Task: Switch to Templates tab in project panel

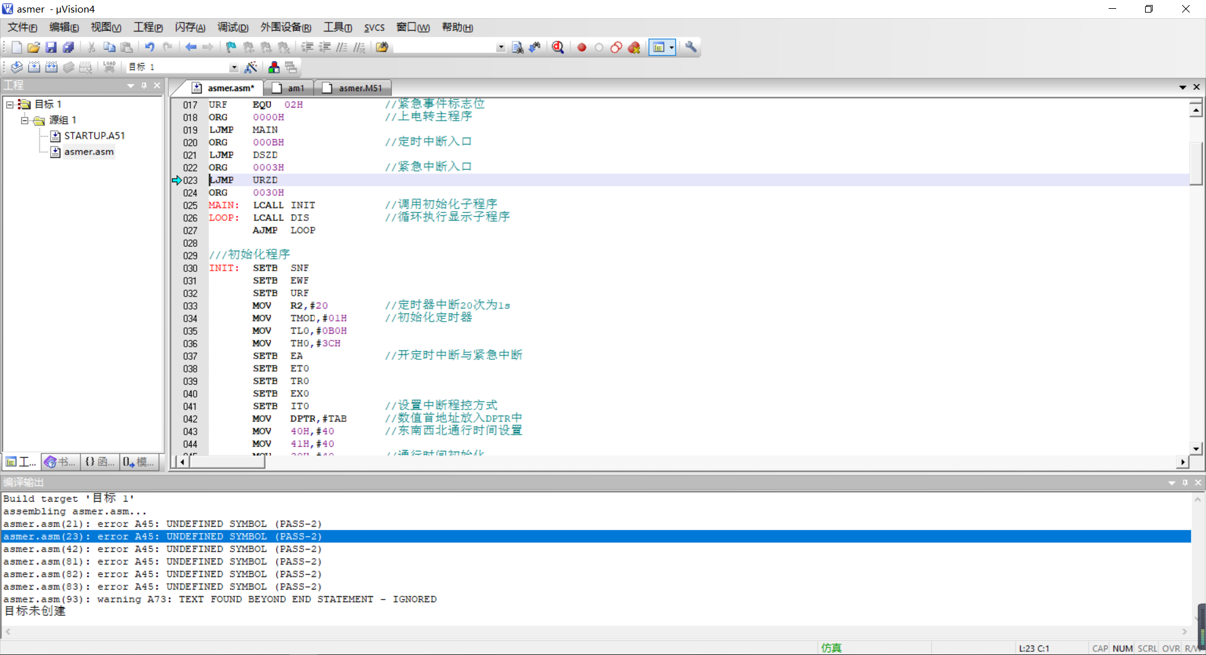Action: coord(138,462)
